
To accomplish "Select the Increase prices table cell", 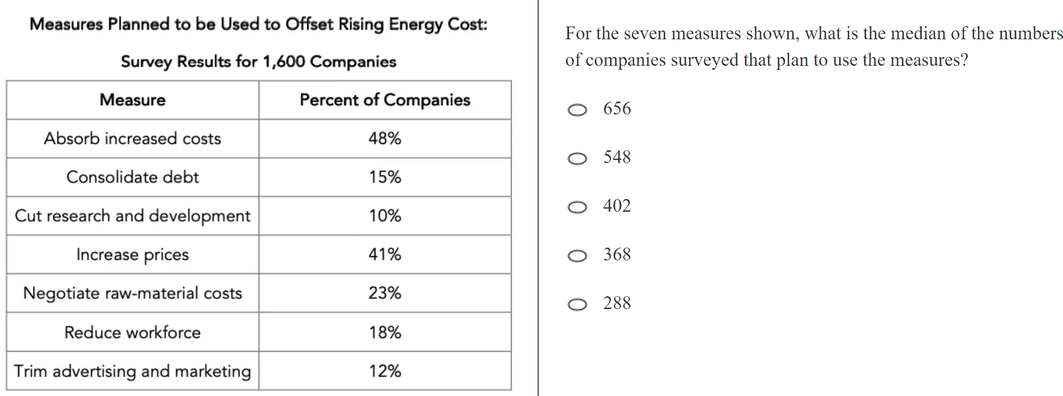I will pos(132,255).
